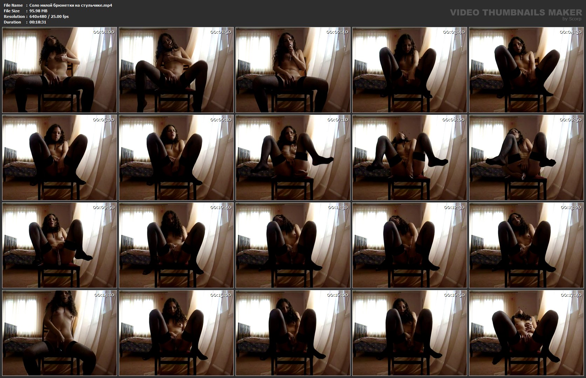Click the 00:10:40 timestamp label
586x378 pixels.
[x=220, y=207]
